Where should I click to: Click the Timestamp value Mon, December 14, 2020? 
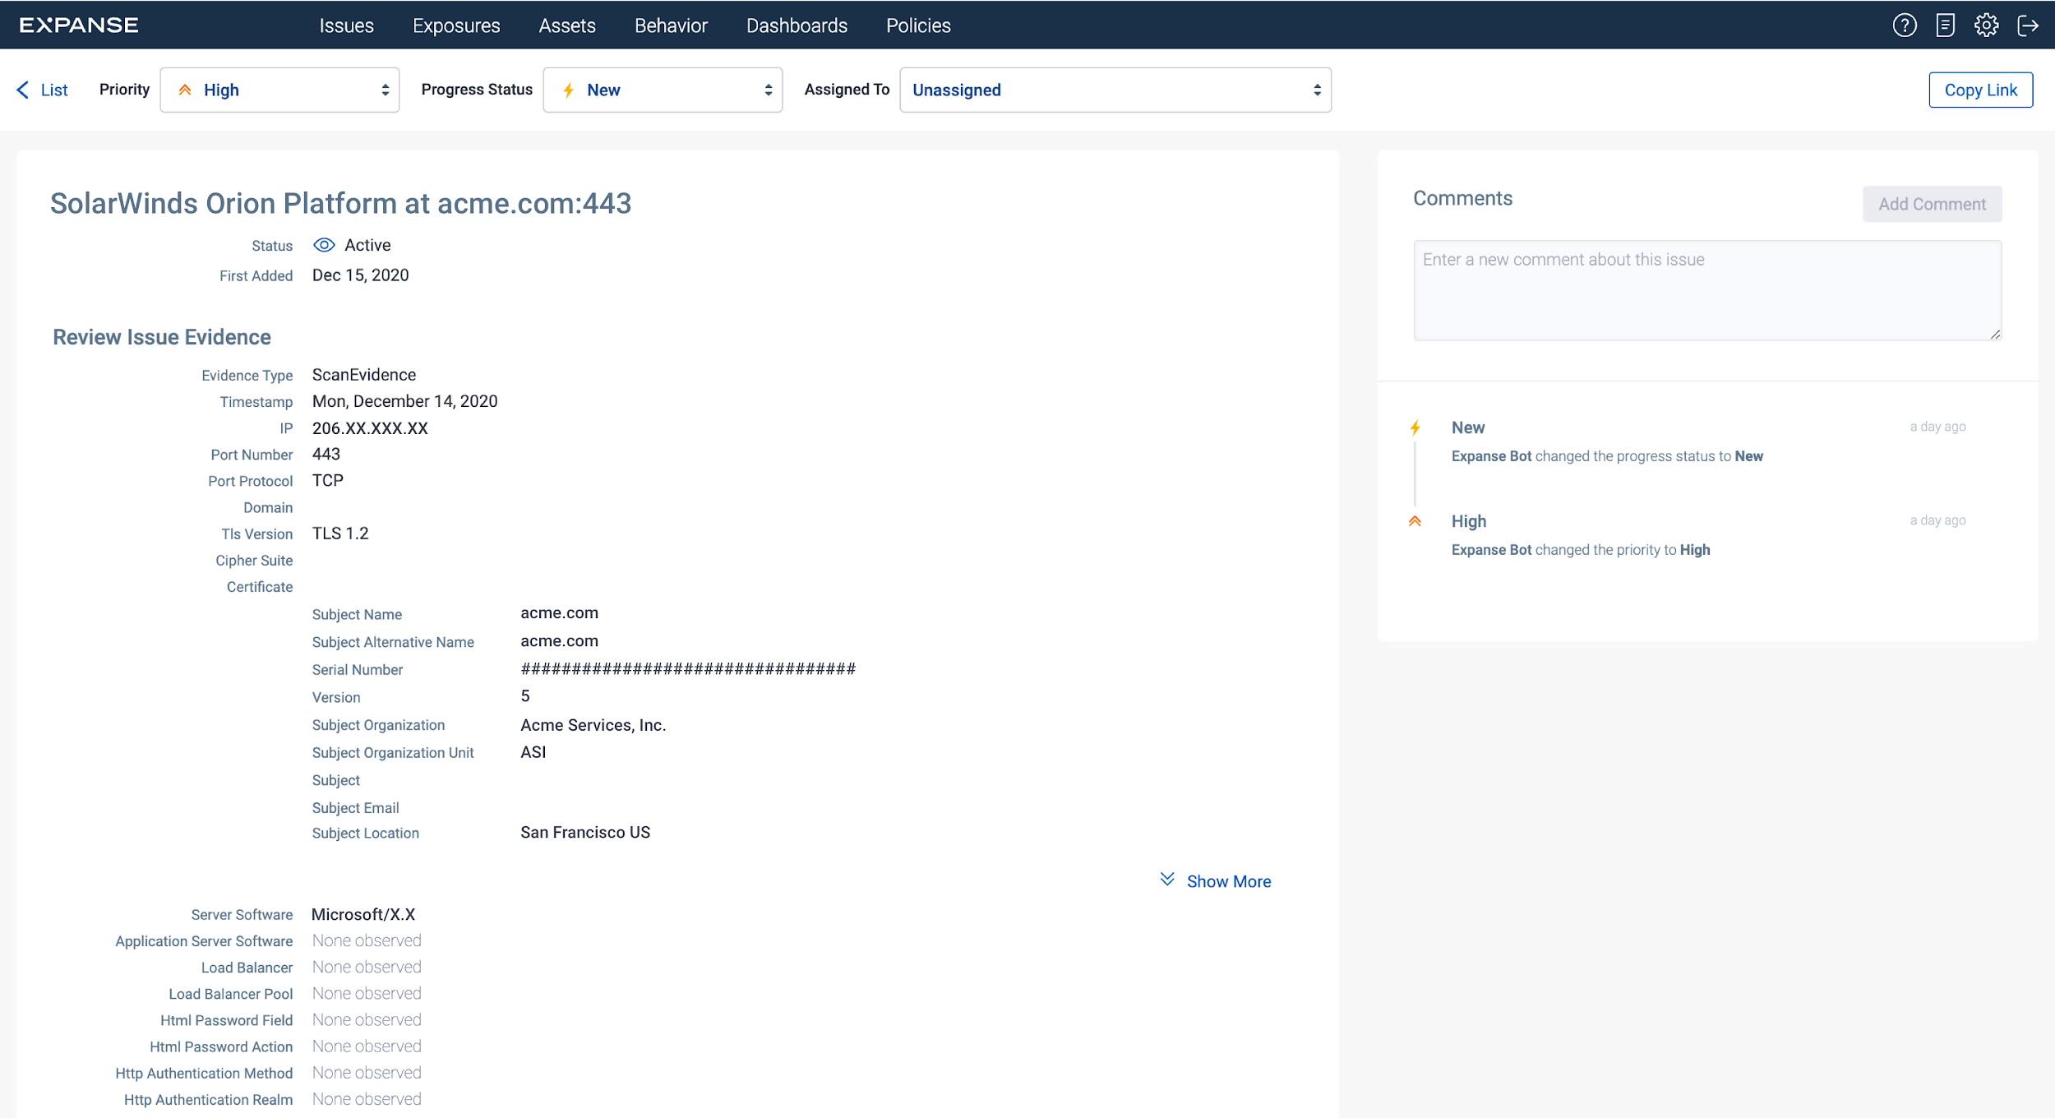tap(404, 401)
